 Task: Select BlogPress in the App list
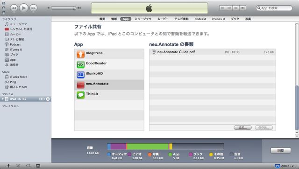[109, 54]
